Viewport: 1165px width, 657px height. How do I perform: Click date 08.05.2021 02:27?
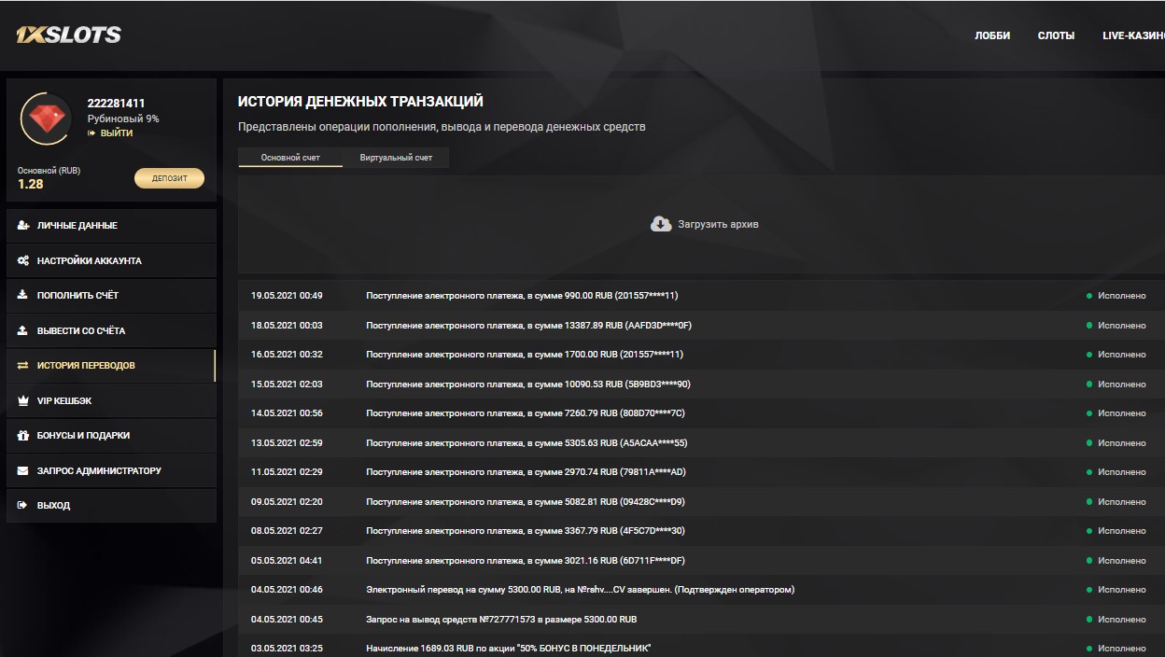click(x=287, y=531)
